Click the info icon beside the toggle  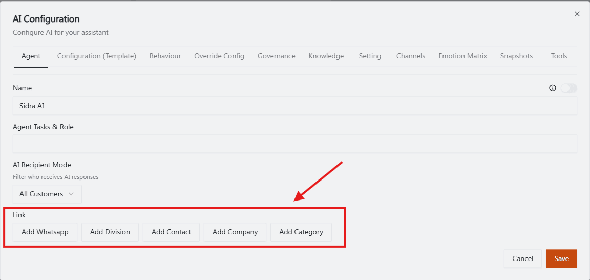tap(553, 88)
